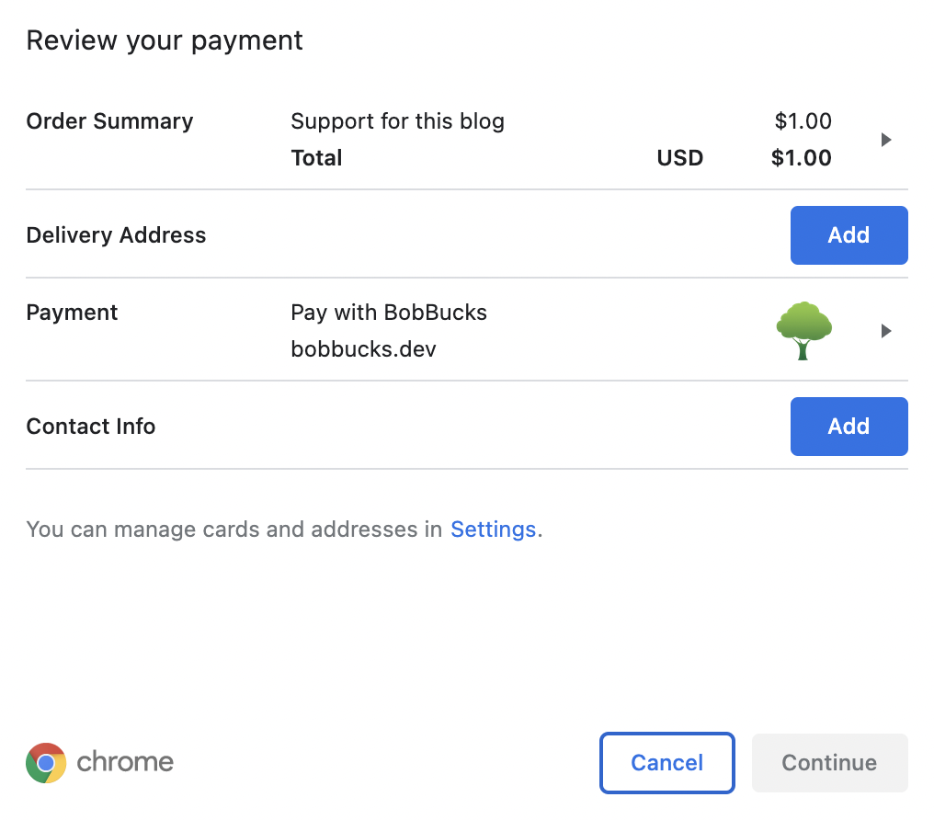Click the bold Total label
Image resolution: width=934 pixels, height=820 pixels.
pyautogui.click(x=316, y=158)
